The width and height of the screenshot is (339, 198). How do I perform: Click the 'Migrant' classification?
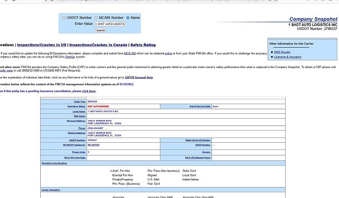tap(152, 175)
